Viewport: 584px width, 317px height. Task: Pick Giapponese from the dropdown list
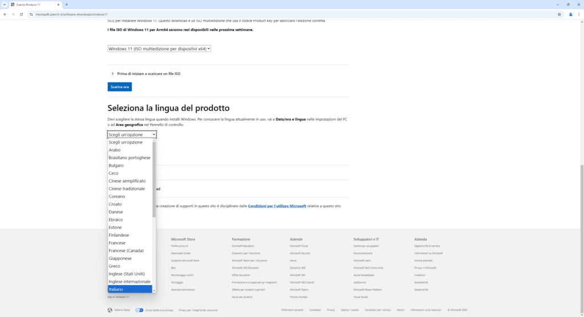click(130, 258)
